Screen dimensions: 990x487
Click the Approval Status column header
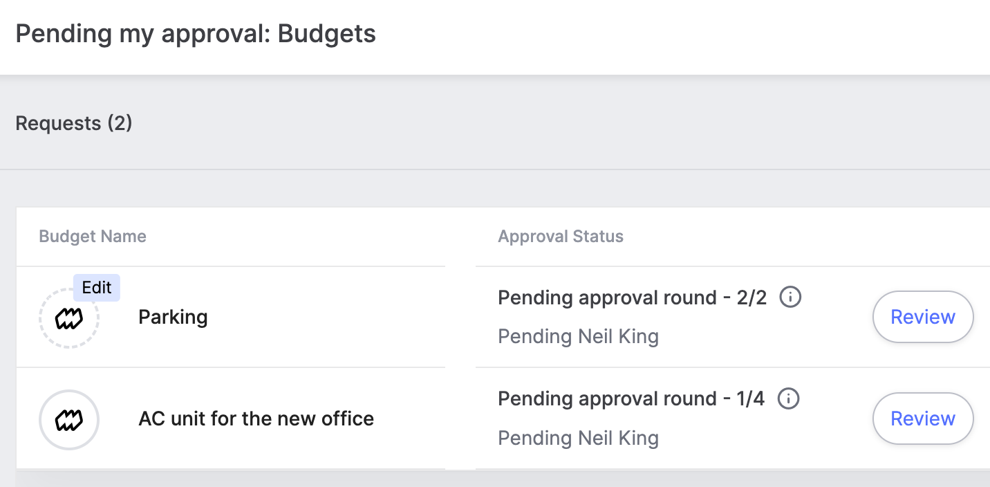coord(561,237)
